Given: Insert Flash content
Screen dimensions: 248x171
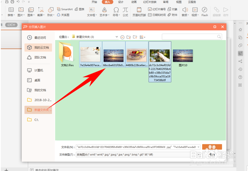Looking at the screenshot, I should tap(205, 12).
